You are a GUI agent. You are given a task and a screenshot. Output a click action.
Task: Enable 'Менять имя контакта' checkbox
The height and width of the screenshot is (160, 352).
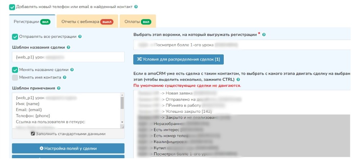coord(15,77)
